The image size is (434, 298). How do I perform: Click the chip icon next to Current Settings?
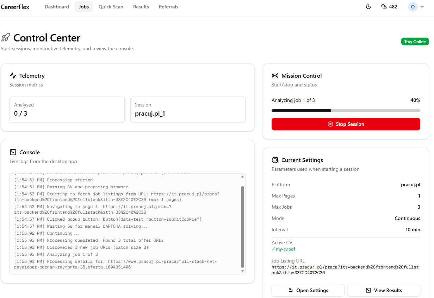(275, 160)
